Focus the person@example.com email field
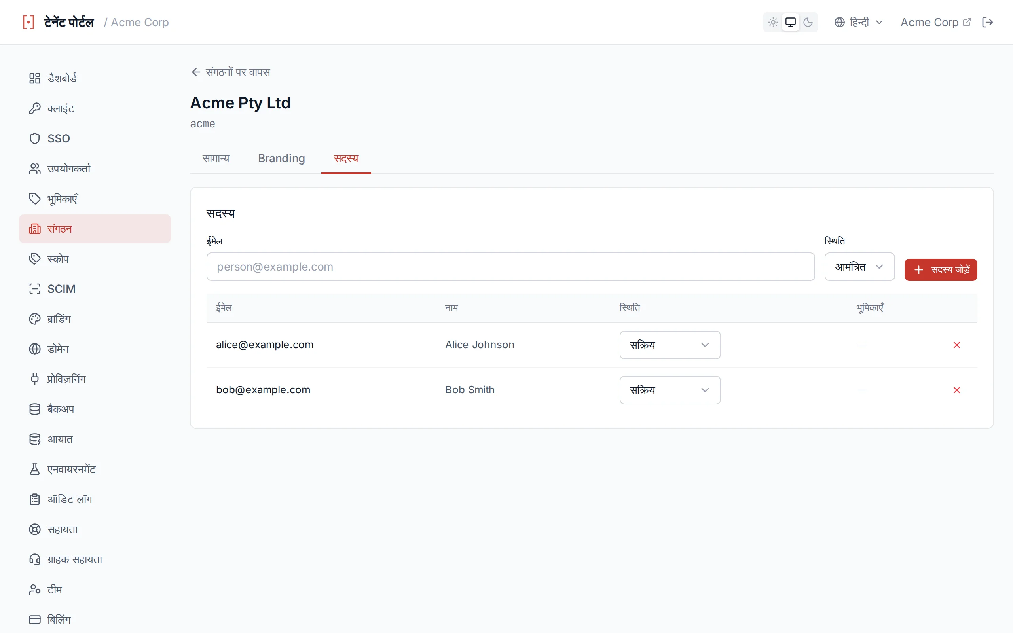The height and width of the screenshot is (633, 1013). coord(510,267)
